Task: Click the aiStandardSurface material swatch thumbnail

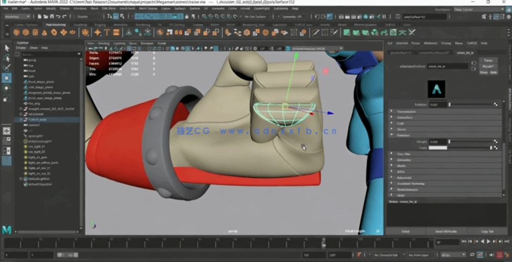Action: (x=436, y=89)
